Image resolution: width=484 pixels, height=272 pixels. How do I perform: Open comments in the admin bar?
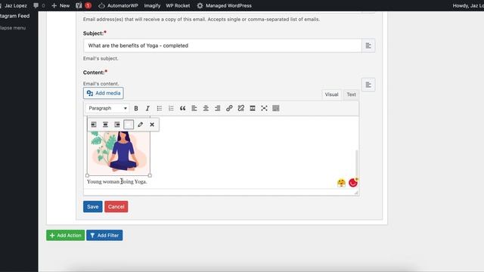[x=39, y=5]
